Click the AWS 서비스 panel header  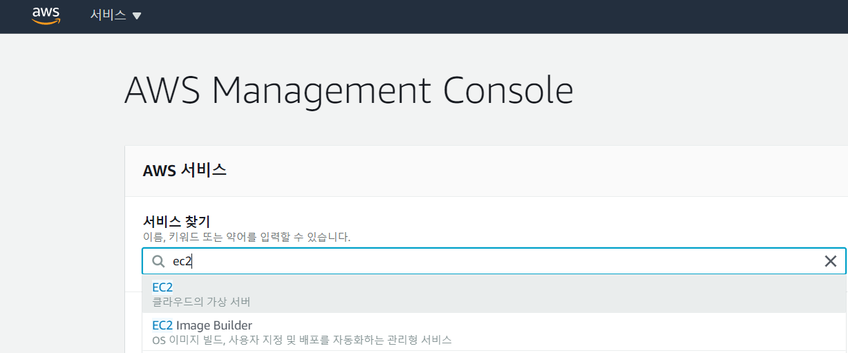185,170
